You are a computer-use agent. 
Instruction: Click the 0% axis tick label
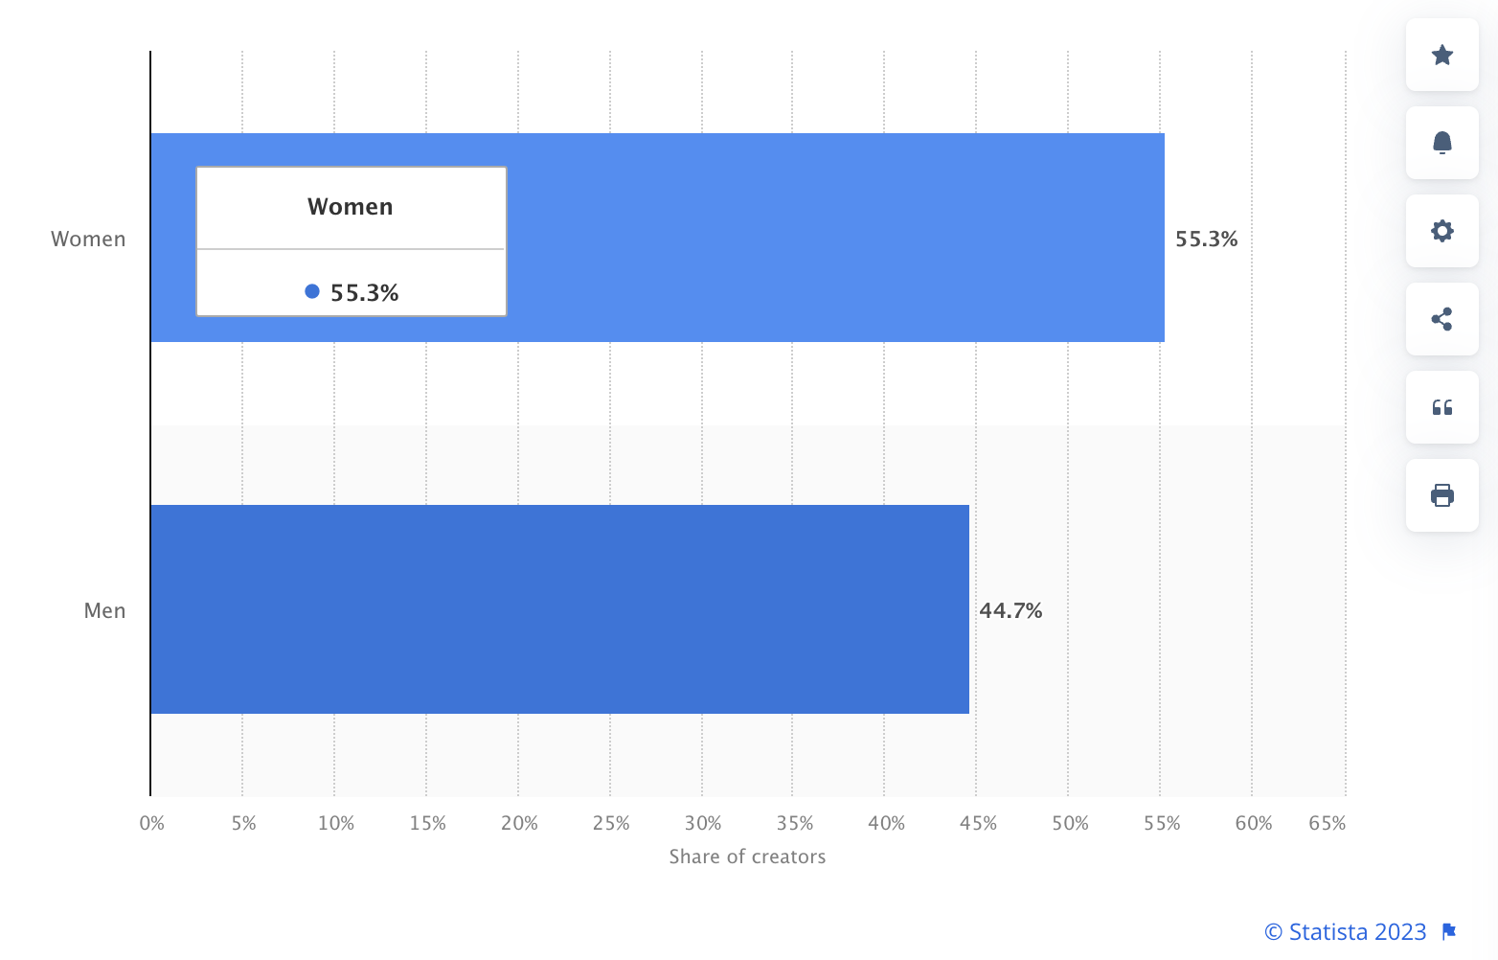click(151, 823)
